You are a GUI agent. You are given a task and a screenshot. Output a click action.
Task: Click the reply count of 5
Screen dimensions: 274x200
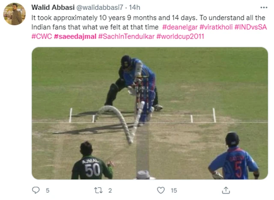[47, 190]
